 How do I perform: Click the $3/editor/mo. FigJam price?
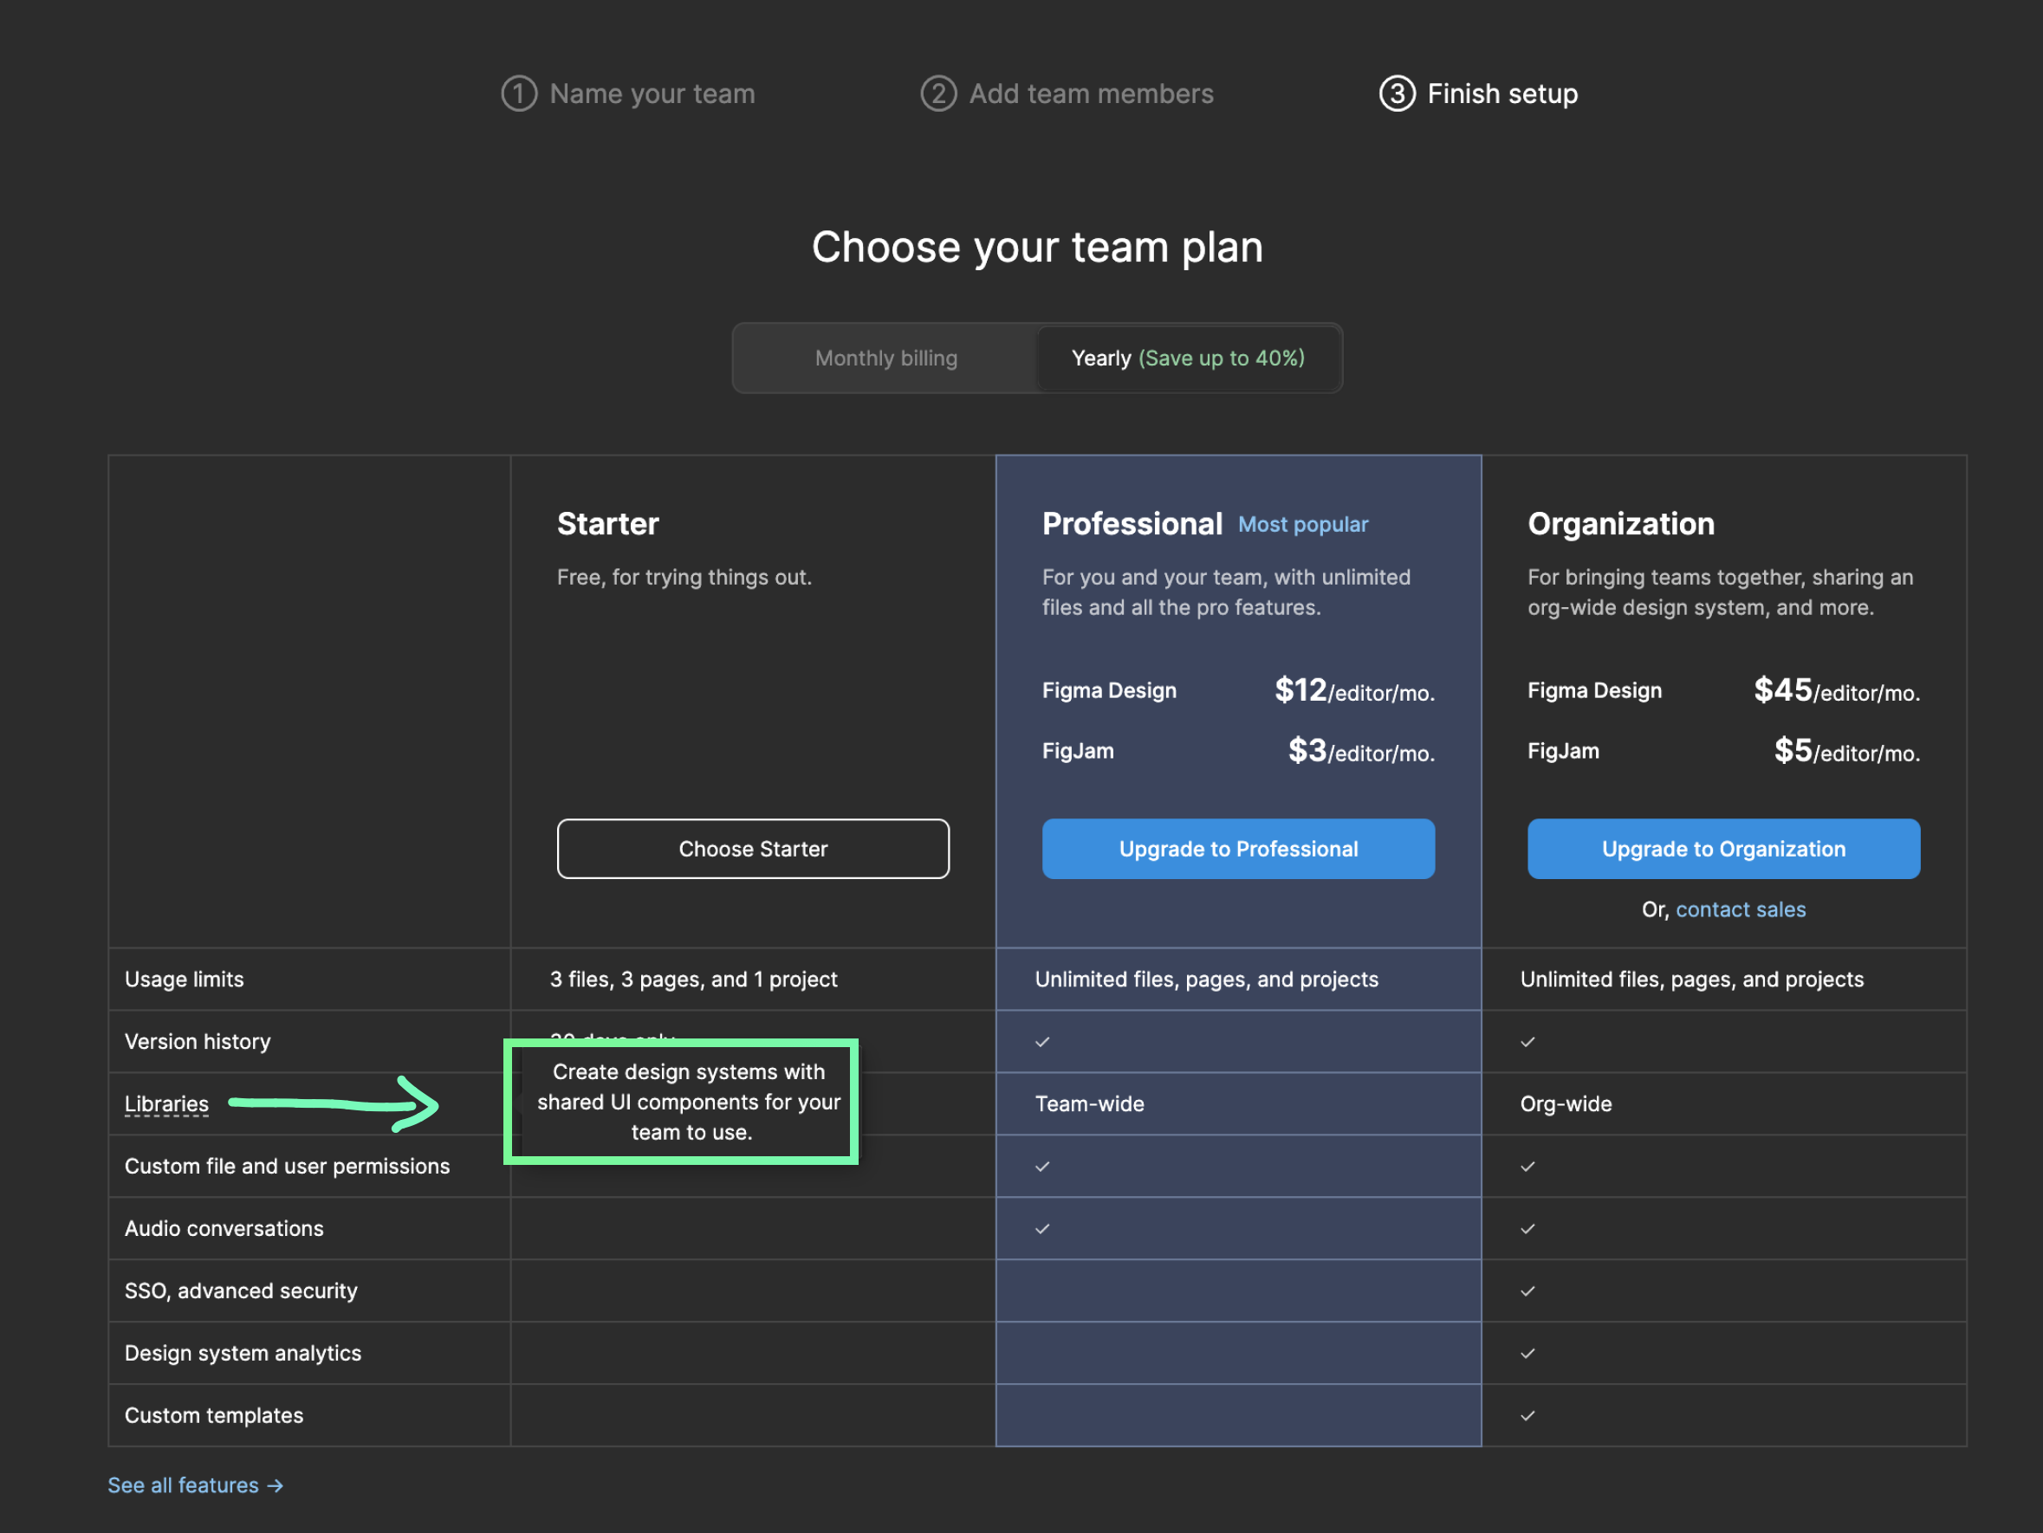click(1360, 750)
